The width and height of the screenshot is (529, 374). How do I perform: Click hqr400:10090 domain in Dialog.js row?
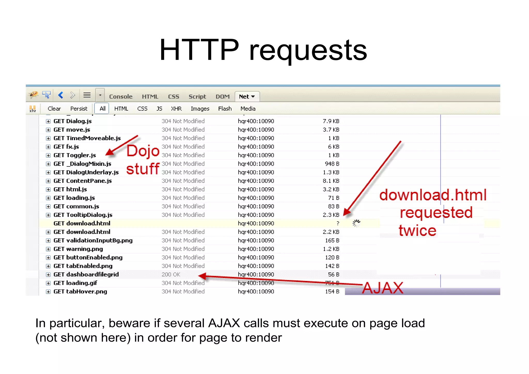tap(256, 121)
